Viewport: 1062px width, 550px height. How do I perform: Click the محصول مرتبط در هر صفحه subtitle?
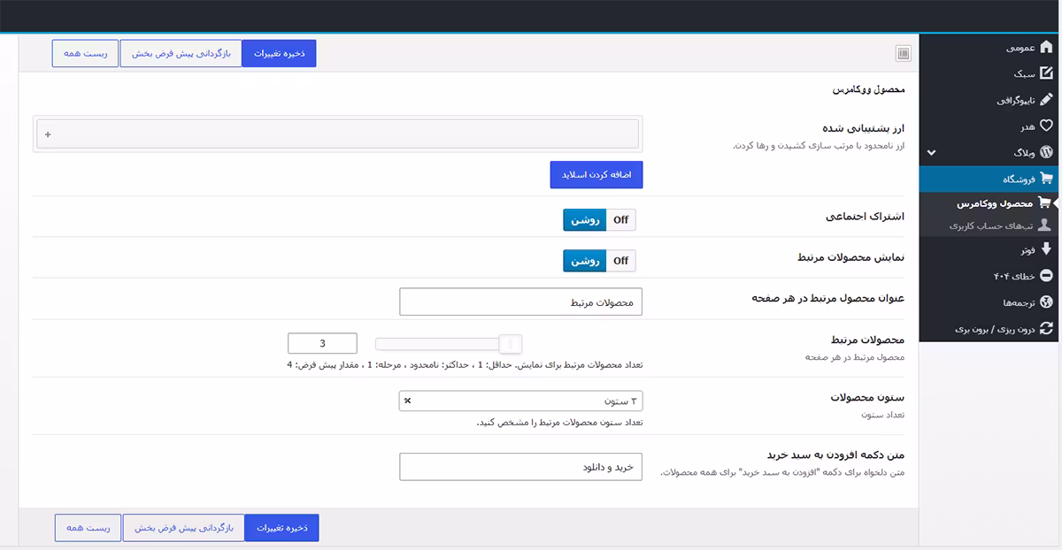point(855,356)
